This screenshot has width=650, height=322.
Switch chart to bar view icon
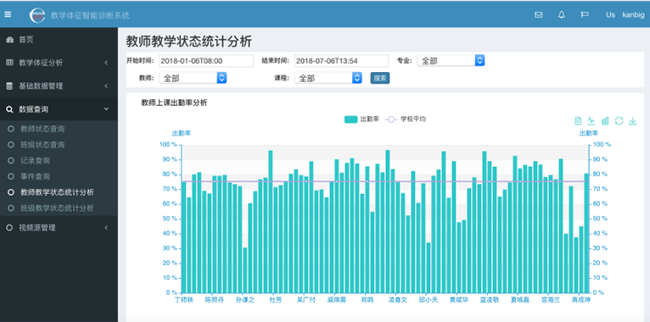point(605,121)
